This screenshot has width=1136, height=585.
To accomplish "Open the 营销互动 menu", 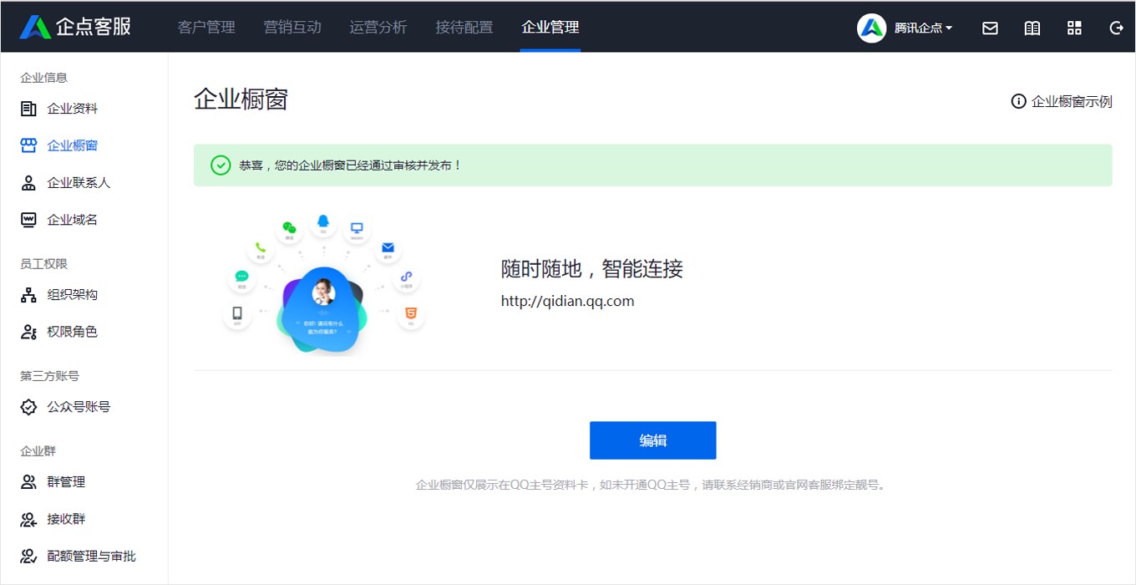I will click(x=292, y=27).
